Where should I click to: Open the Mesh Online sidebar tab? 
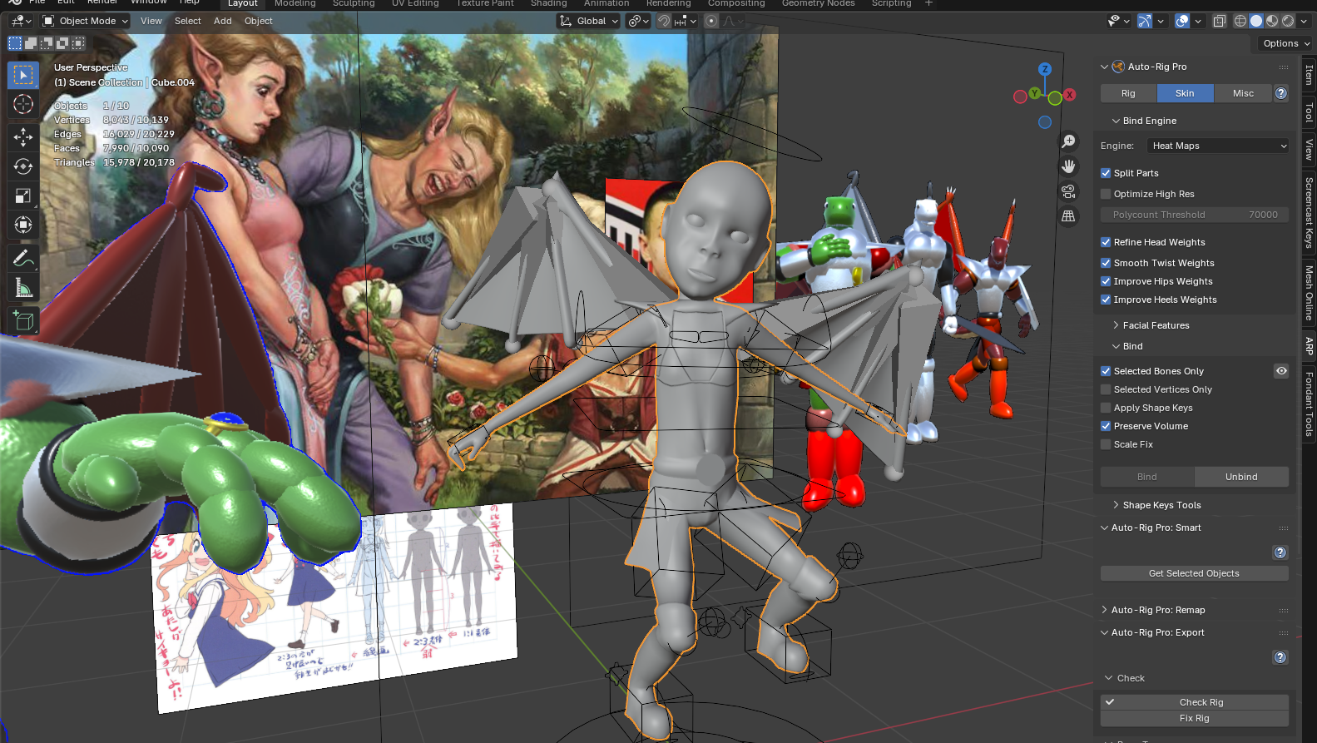coord(1309,293)
